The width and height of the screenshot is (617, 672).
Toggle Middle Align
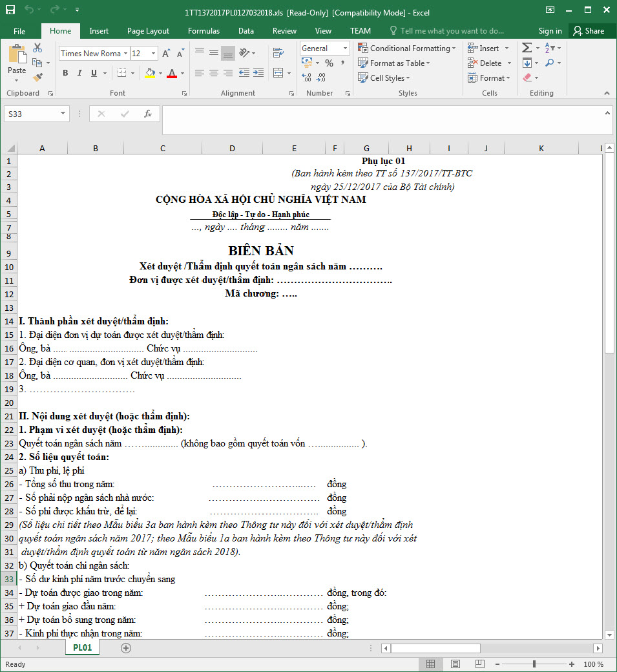pyautogui.click(x=214, y=52)
